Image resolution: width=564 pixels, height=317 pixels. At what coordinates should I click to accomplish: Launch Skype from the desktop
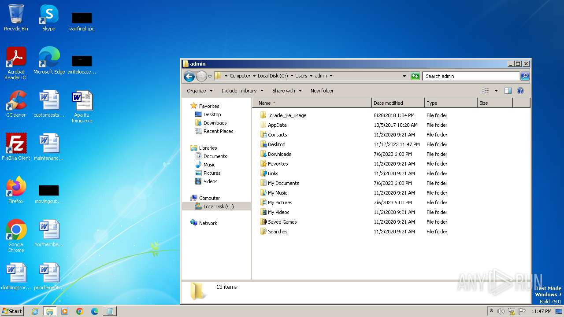tap(48, 18)
